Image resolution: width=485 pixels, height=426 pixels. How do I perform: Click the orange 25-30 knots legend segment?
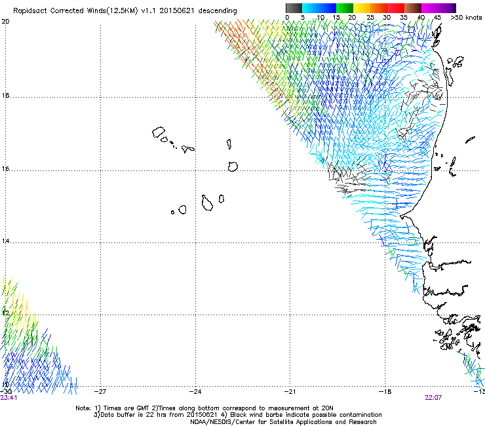coord(379,8)
